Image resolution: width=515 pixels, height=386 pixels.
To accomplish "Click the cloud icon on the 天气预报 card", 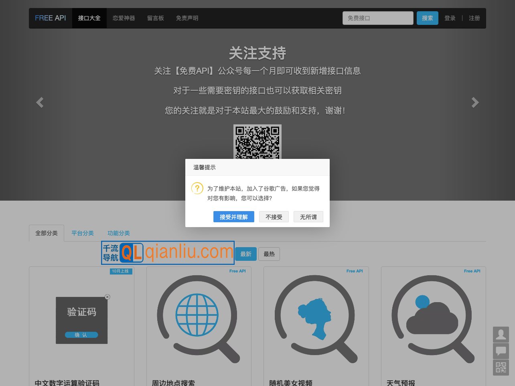I will [432, 319].
